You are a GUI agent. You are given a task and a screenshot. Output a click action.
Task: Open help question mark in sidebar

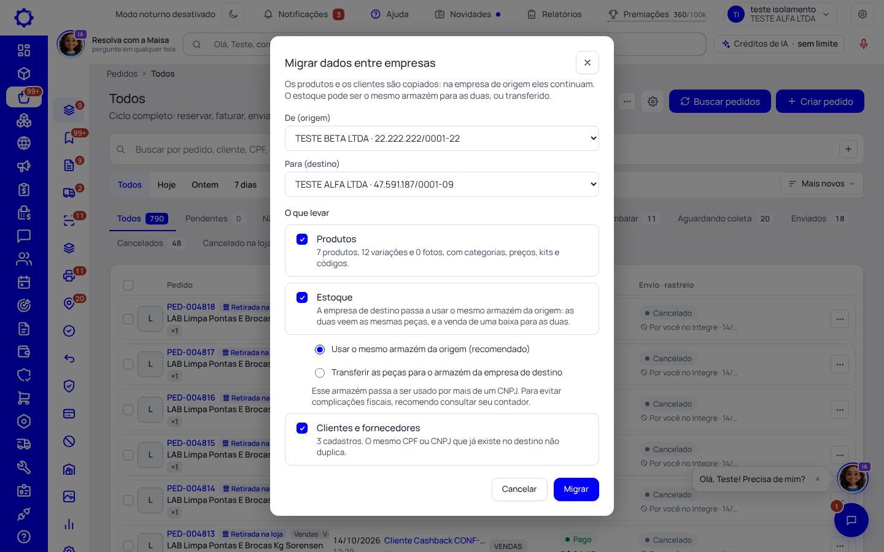(x=24, y=537)
